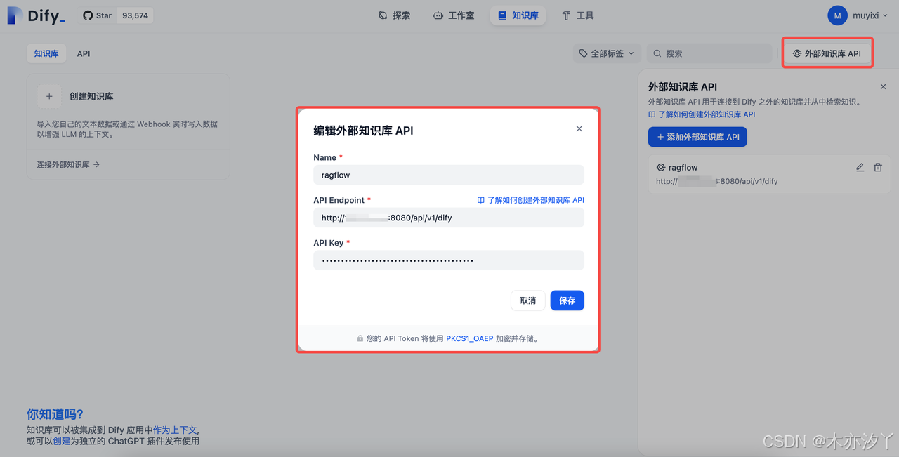This screenshot has height=457, width=899.
Task: Cancel the dialog with 取消
Action: (527, 300)
